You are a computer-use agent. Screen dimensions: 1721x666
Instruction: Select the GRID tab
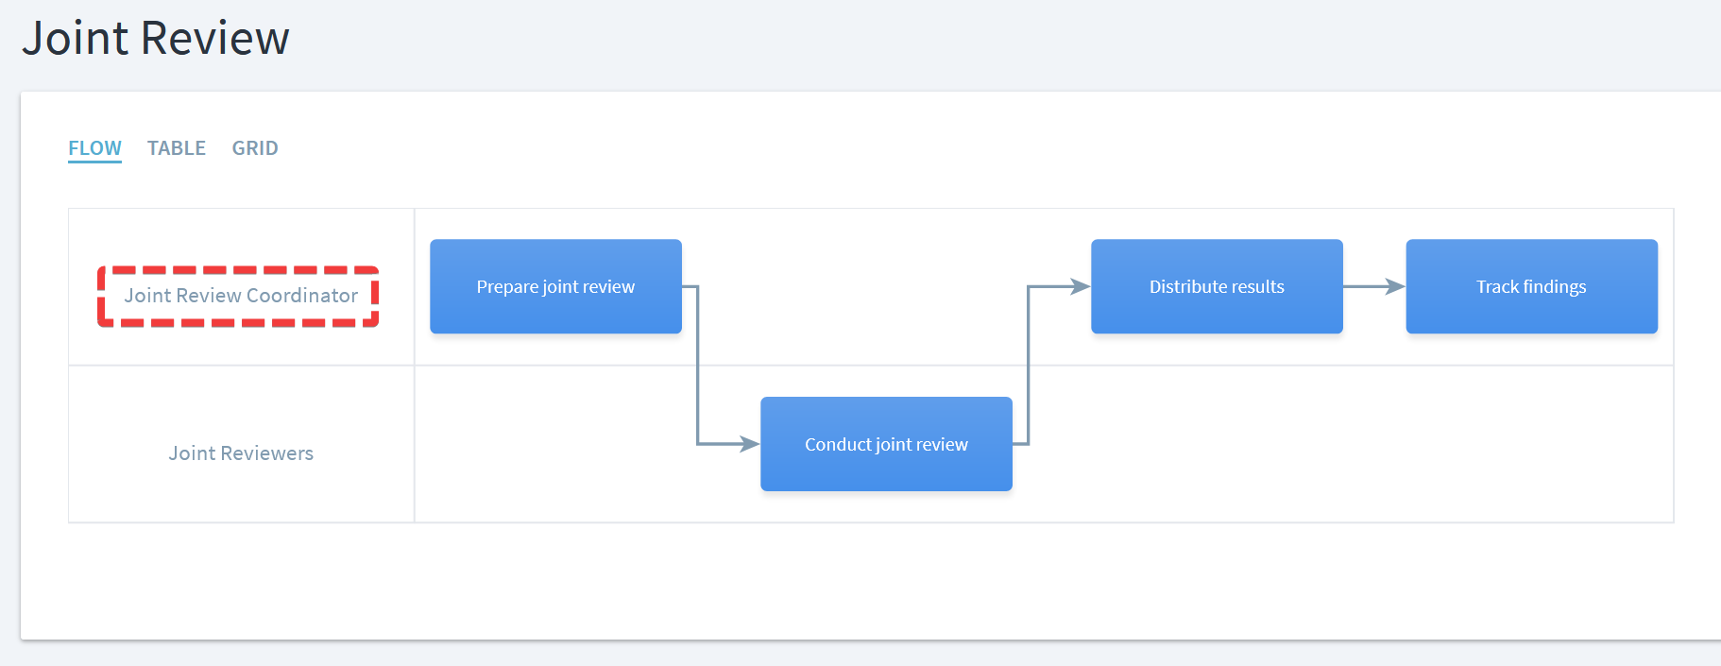click(255, 148)
